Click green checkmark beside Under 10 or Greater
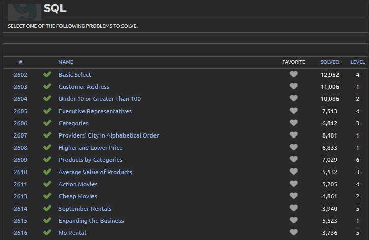The height and width of the screenshot is (240, 369). point(47,98)
